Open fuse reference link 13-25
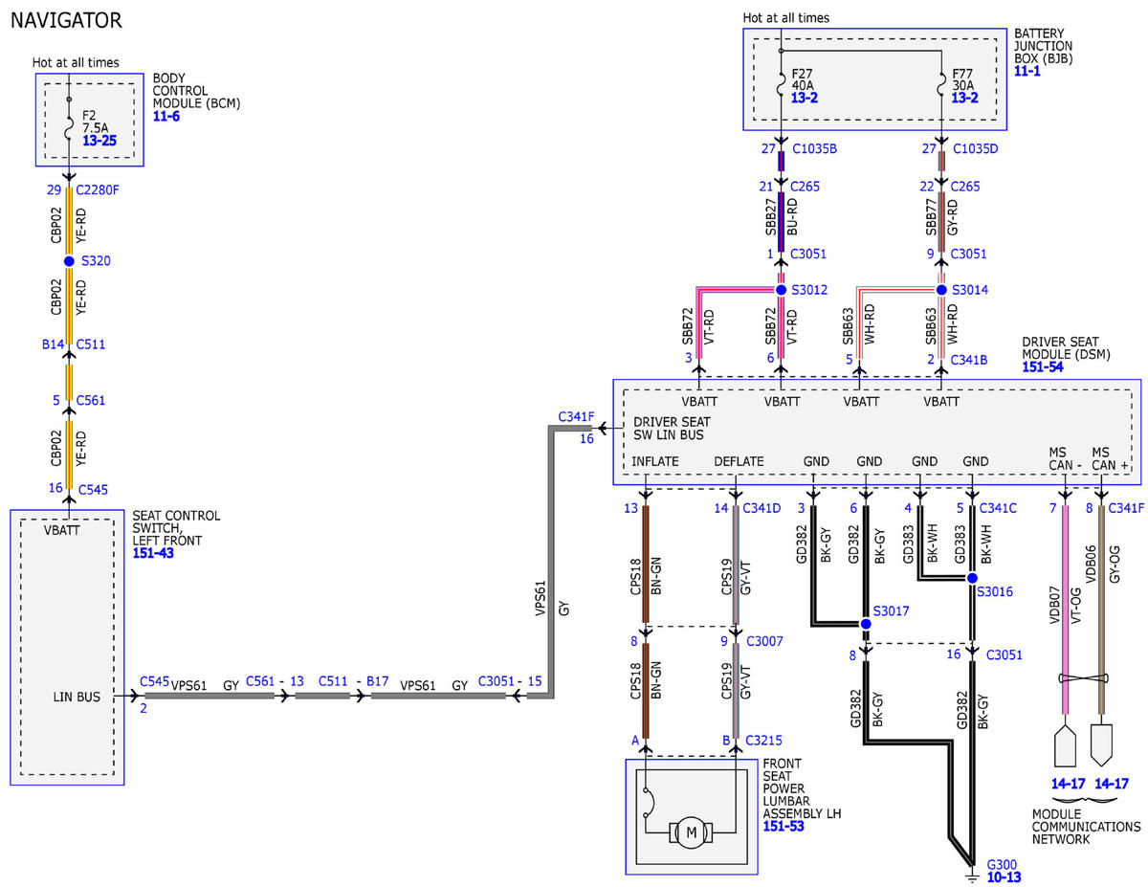The image size is (1148, 887). 99,140
